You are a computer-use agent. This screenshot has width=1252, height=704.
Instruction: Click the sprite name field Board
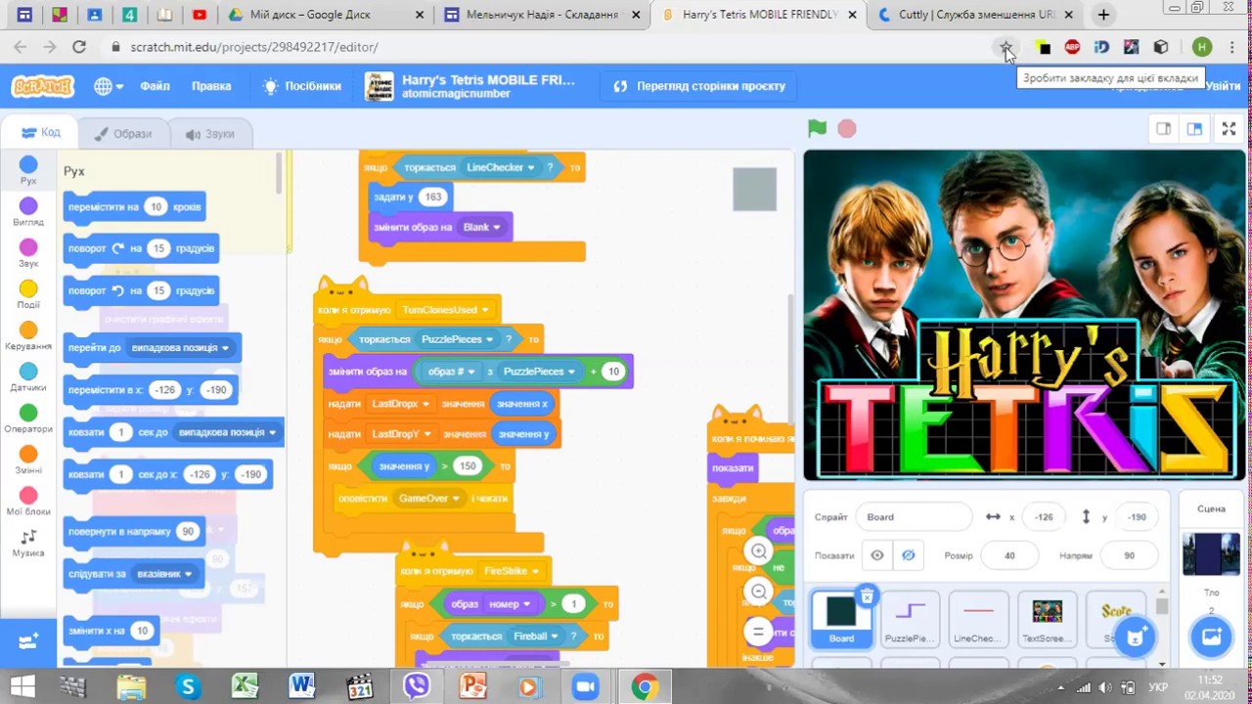914,517
